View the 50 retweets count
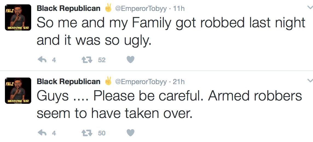The image size is (313, 142). pyautogui.click(x=102, y=133)
